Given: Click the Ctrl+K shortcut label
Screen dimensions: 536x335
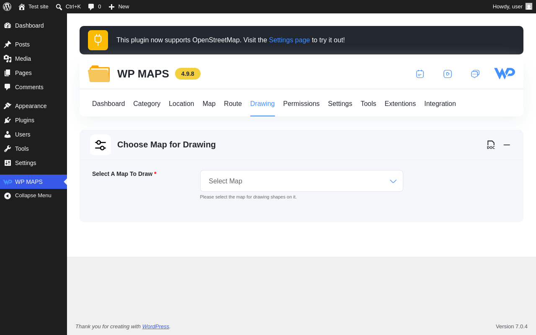Looking at the screenshot, I should 73,7.
